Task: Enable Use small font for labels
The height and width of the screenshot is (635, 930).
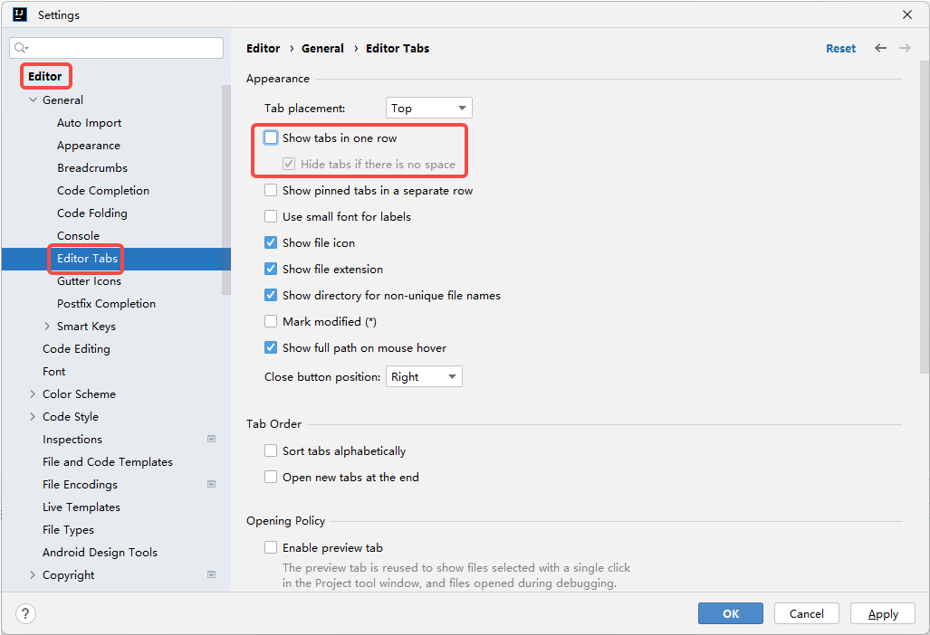Action: pos(271,216)
